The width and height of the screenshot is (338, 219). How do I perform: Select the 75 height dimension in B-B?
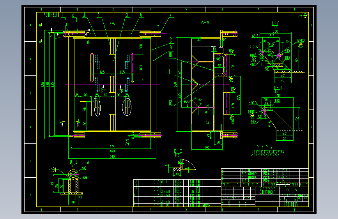52,184
